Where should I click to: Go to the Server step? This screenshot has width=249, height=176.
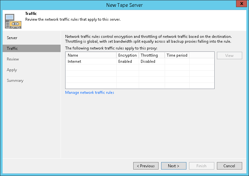[x=12, y=38]
